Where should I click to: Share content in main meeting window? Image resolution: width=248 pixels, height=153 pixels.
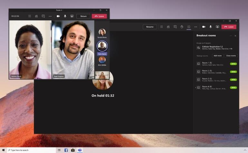(x=217, y=27)
